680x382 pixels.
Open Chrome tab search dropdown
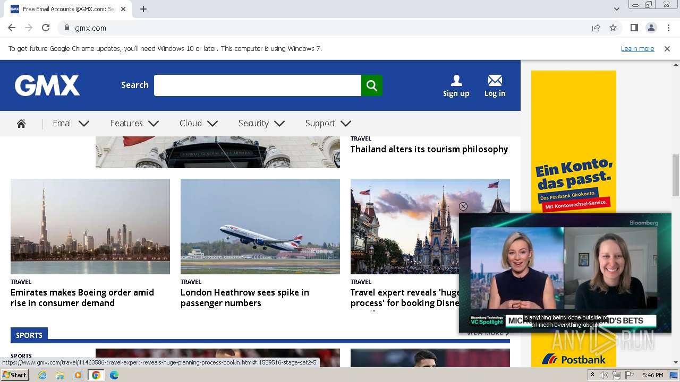[617, 9]
